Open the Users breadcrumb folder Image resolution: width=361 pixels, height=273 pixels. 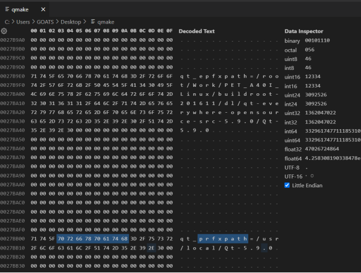[x=23, y=21]
